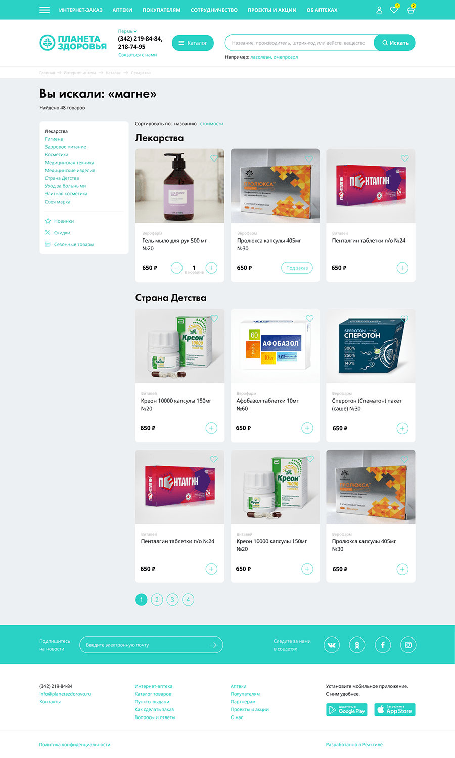
Task: Click the Искать search button
Action: [395, 43]
